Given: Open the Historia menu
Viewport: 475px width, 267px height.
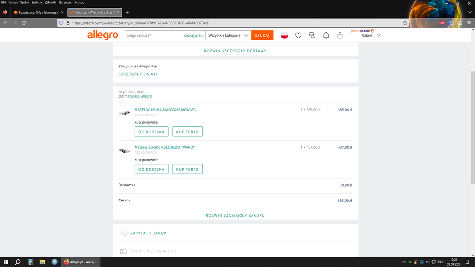Looking at the screenshot, I should (x=37, y=2).
